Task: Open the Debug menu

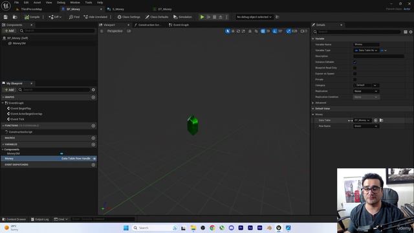Action: tap(61, 3)
